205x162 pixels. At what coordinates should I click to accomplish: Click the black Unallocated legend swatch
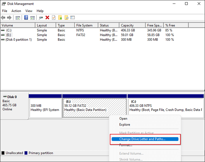[3, 153]
